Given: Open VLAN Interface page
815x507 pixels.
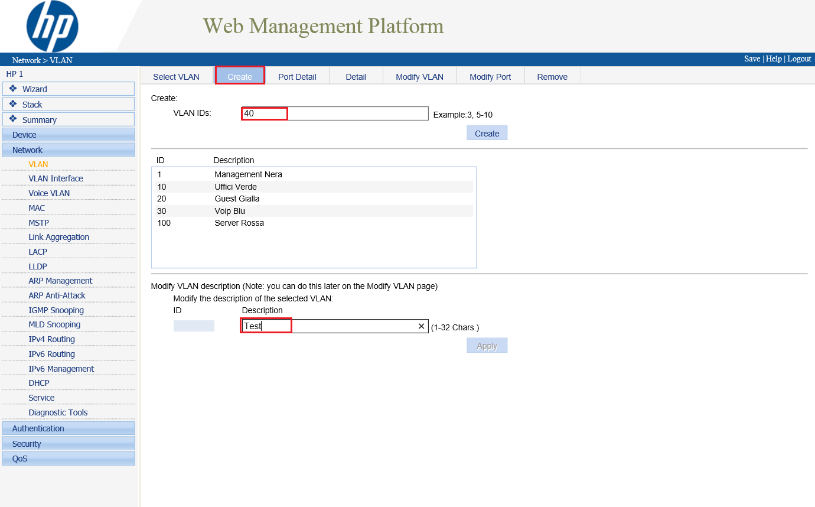Looking at the screenshot, I should pos(56,178).
